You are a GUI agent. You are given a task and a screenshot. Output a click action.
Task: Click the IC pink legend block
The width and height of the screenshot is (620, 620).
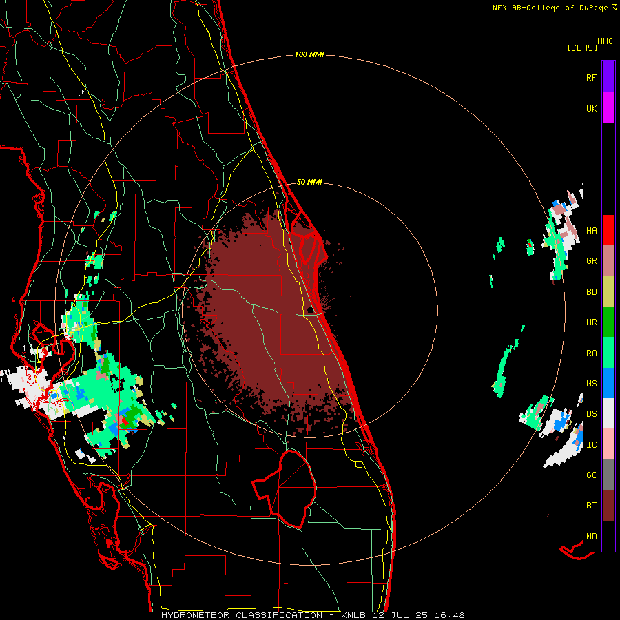[608, 444]
